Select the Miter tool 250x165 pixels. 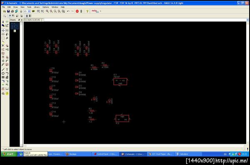point(7,61)
